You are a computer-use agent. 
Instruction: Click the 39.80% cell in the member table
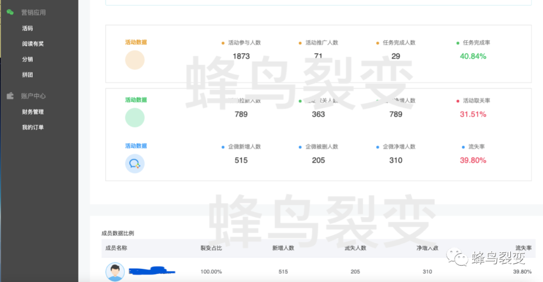pyautogui.click(x=522, y=271)
